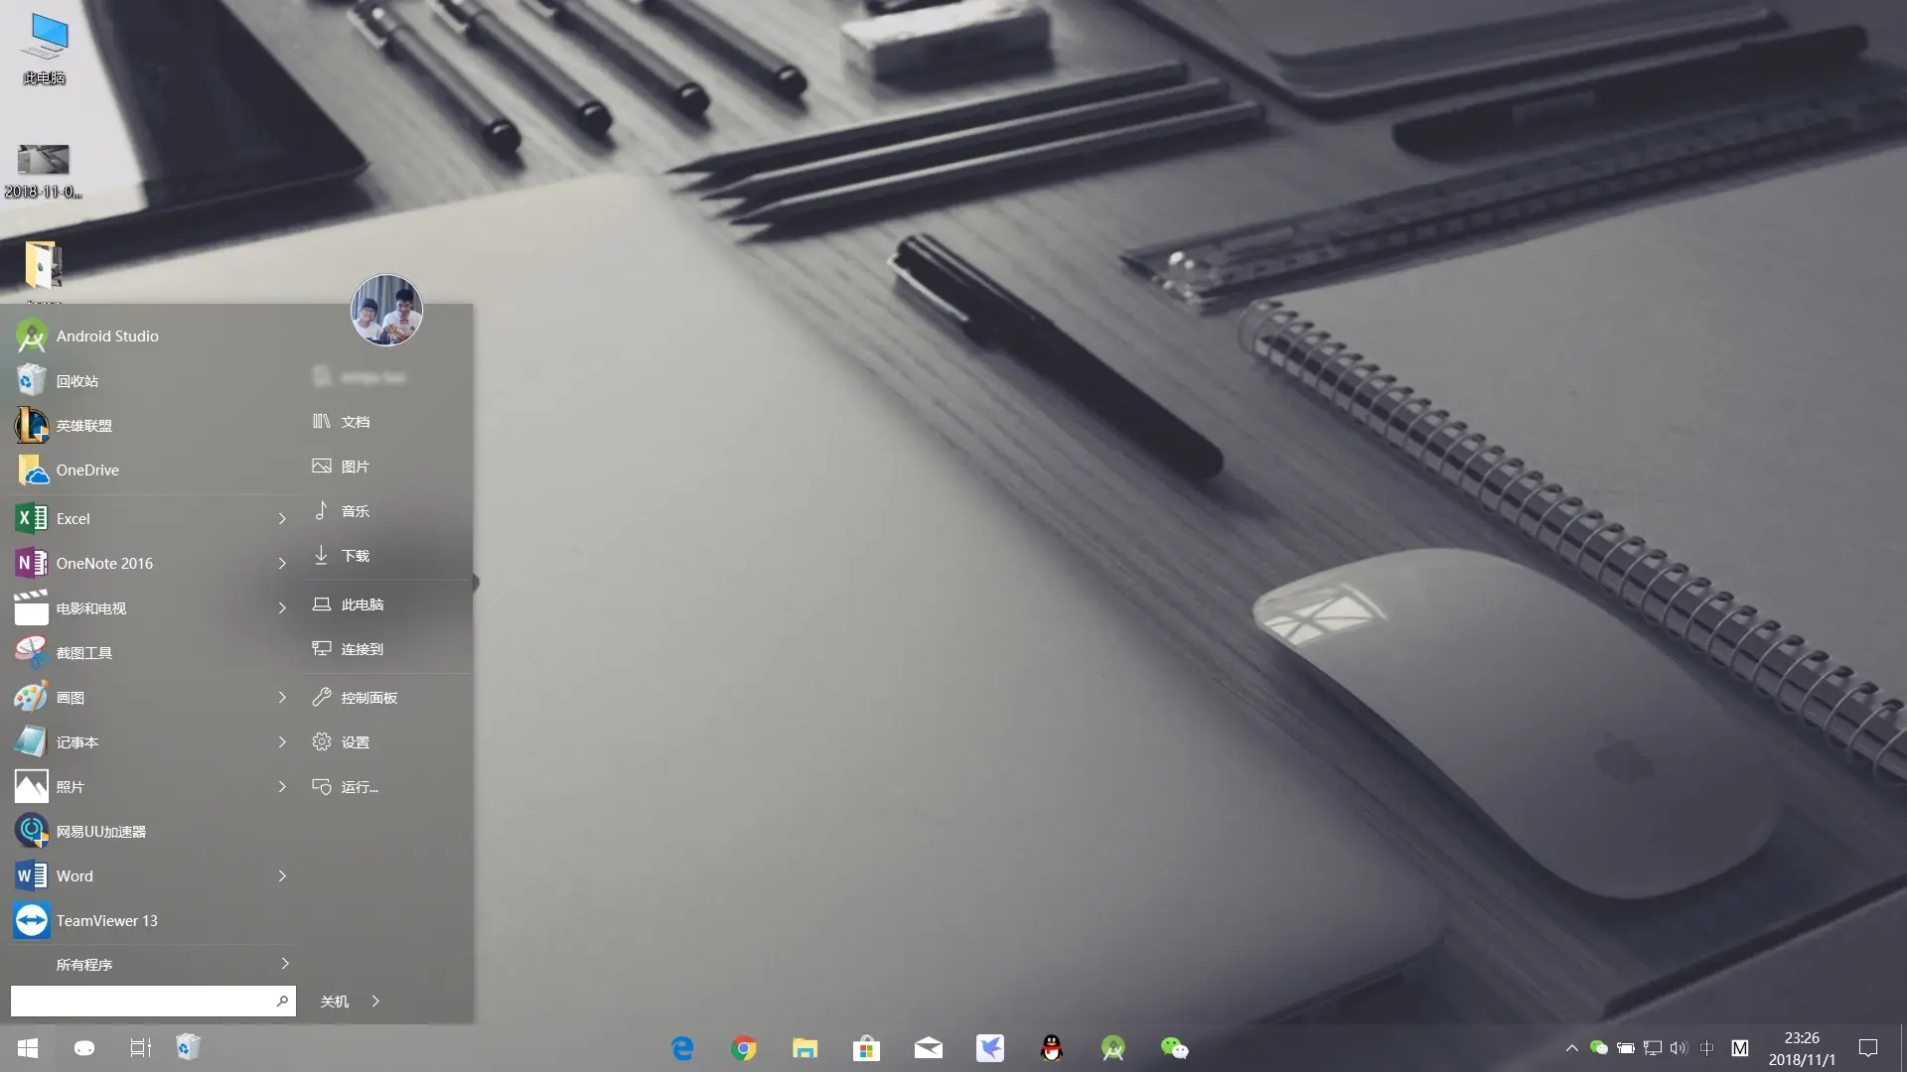Expand 所有程序 all programs list

point(285,964)
